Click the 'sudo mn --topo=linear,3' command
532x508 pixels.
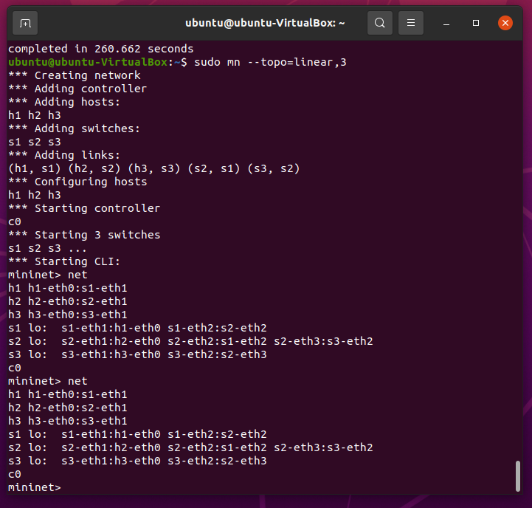270,62
